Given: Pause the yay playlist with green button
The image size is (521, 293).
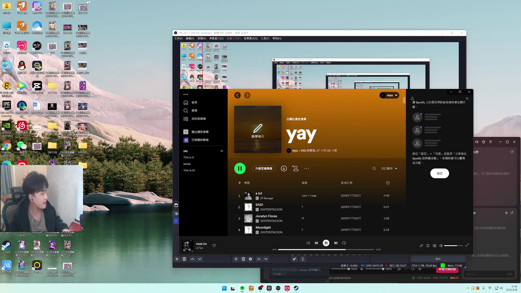Looking at the screenshot, I should pos(240,168).
